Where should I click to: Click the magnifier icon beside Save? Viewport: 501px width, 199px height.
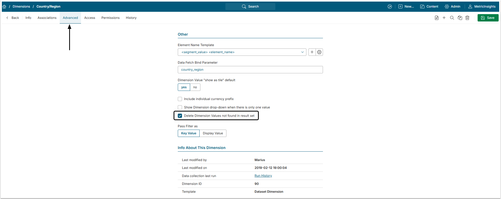tap(452, 18)
